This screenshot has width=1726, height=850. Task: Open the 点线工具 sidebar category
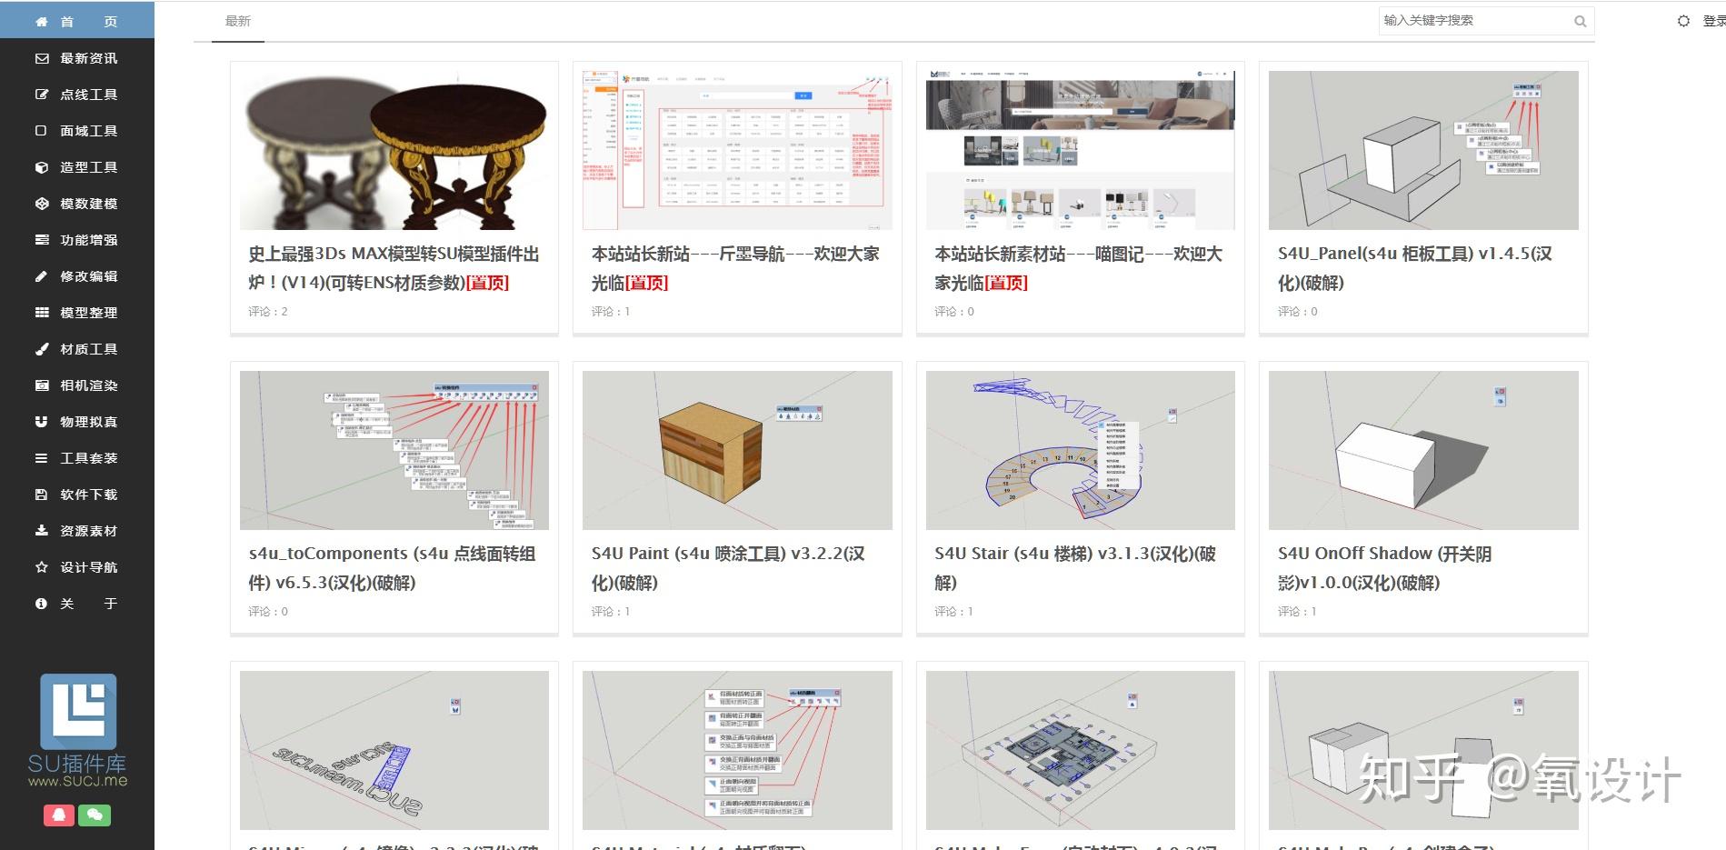tap(77, 95)
